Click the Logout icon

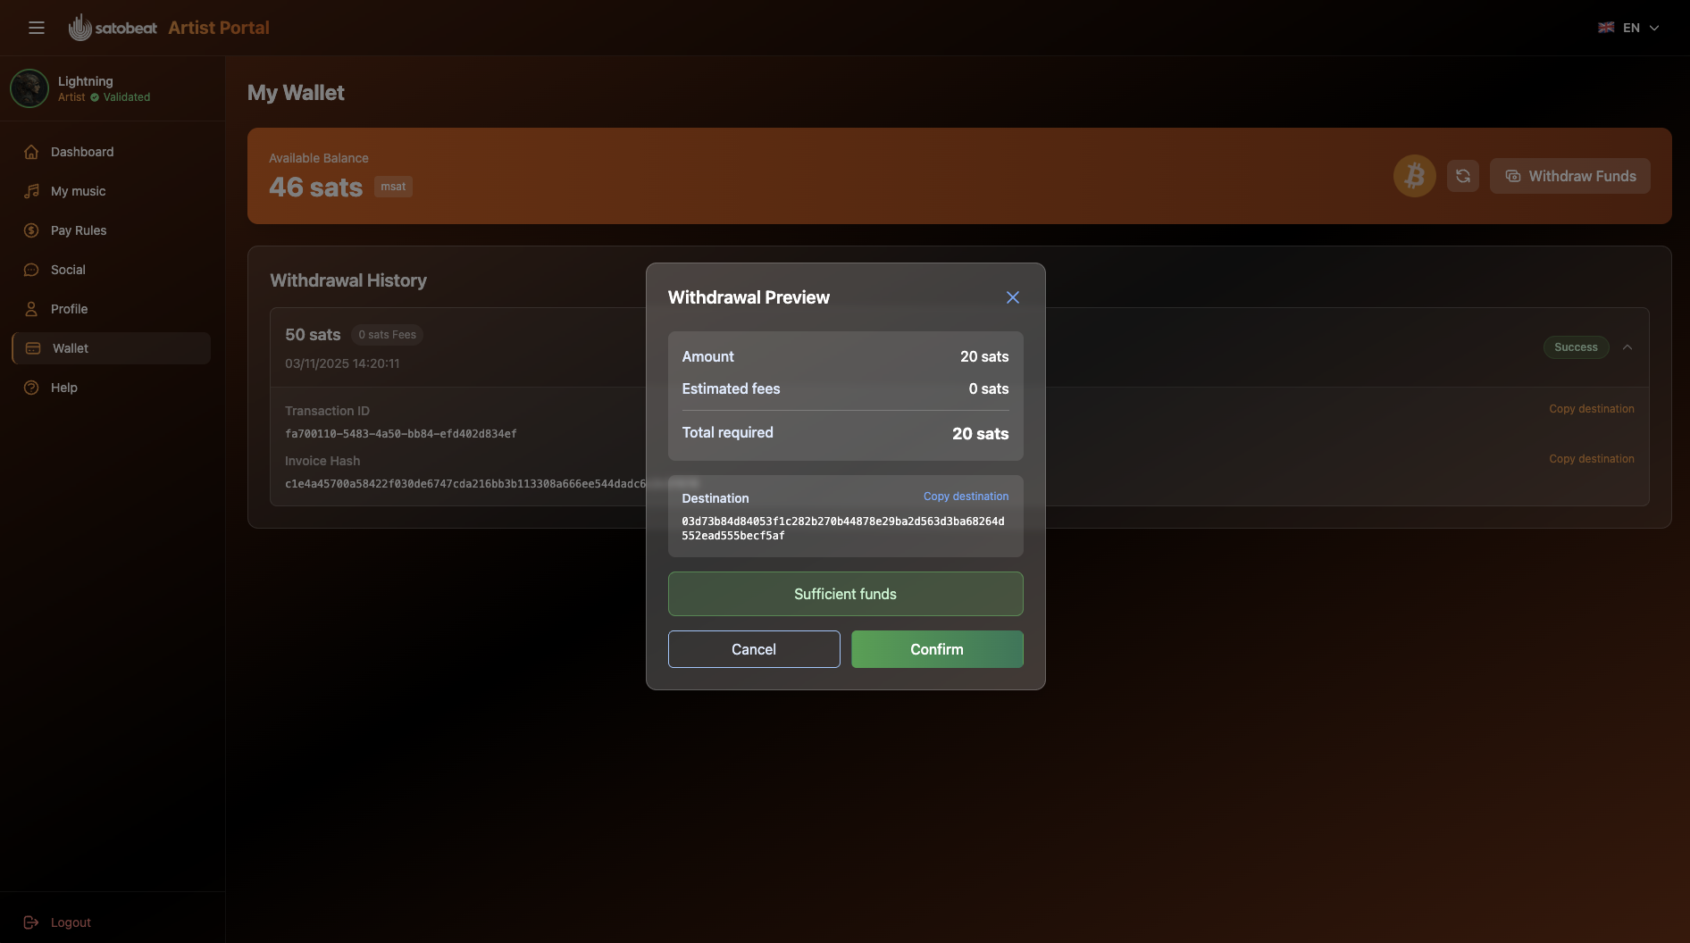pos(31,922)
